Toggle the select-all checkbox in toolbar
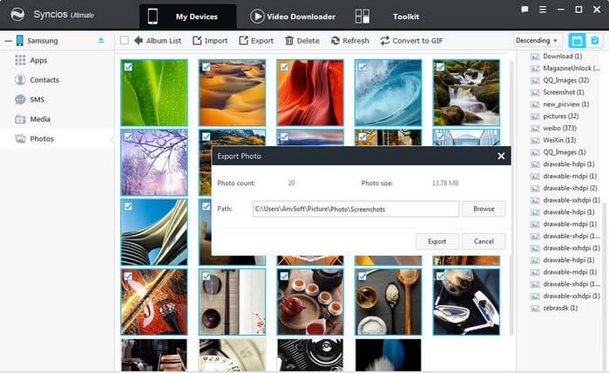 pyautogui.click(x=125, y=40)
